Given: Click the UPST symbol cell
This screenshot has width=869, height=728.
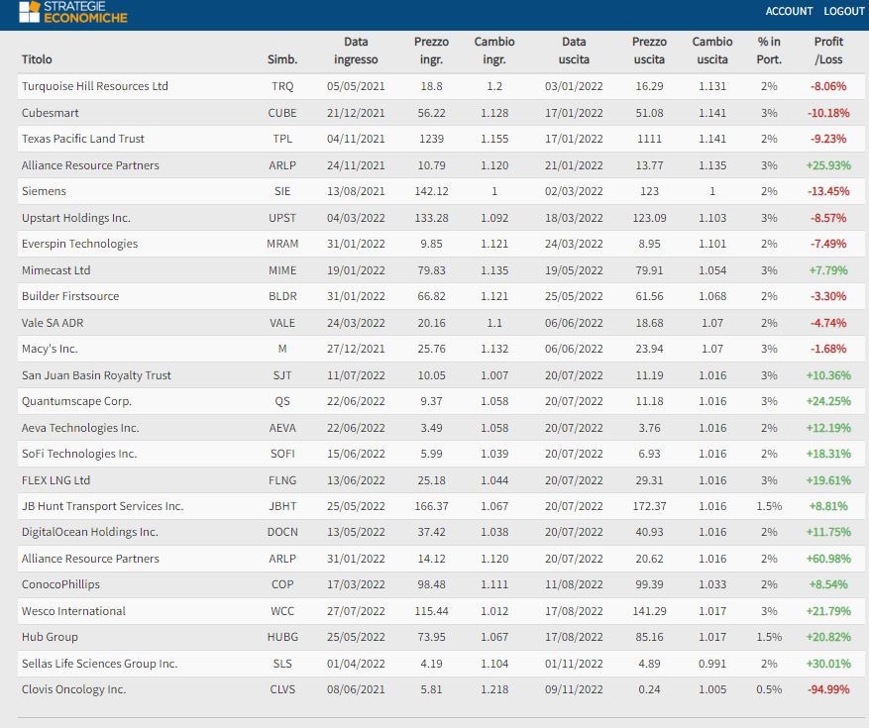Looking at the screenshot, I should coord(282,218).
